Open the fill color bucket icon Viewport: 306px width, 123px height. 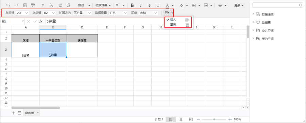182,5
